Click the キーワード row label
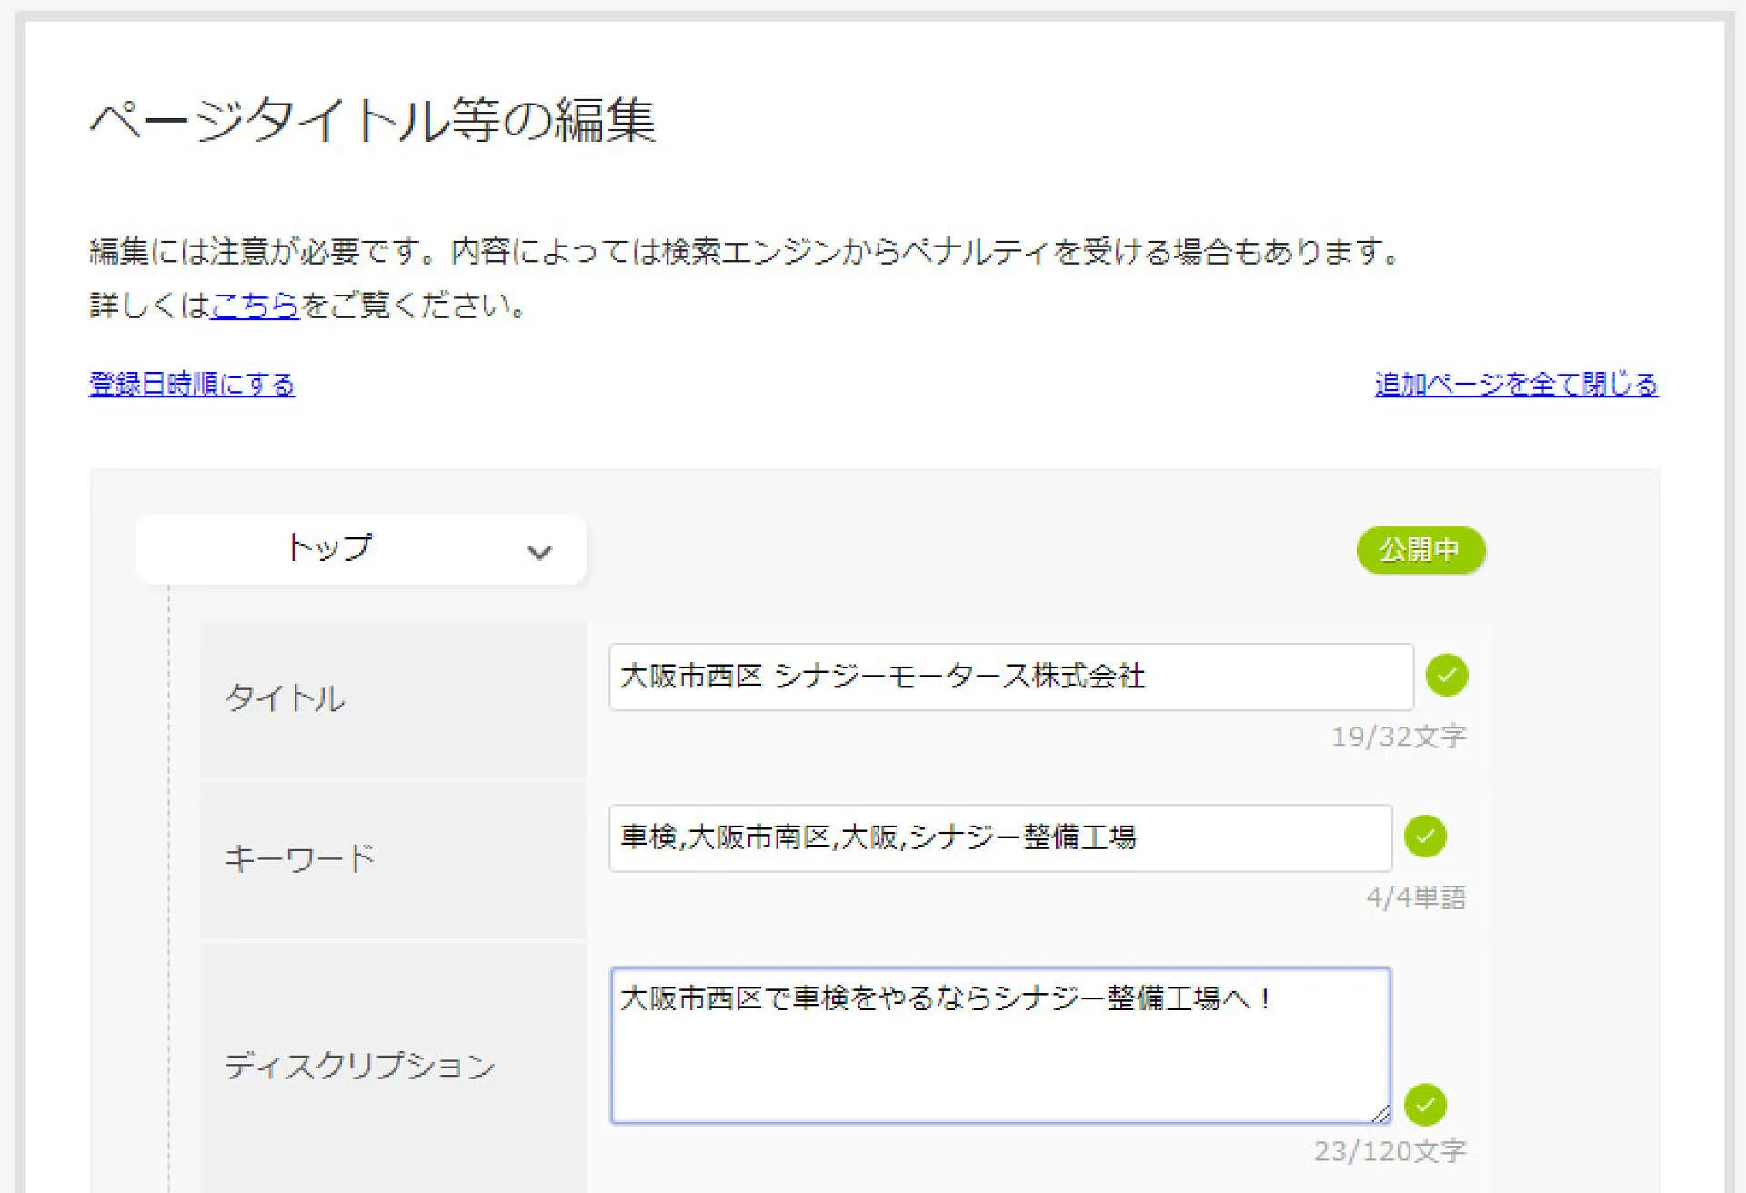Screen dimensions: 1746x1193 299,858
